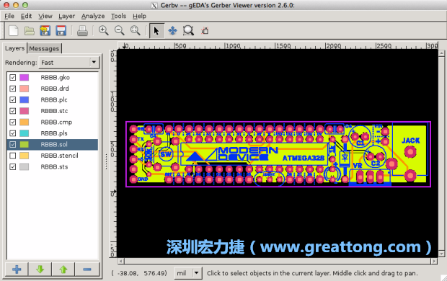The height and width of the screenshot is (281, 447).
Task: Open the Analyze menu
Action: tap(93, 16)
